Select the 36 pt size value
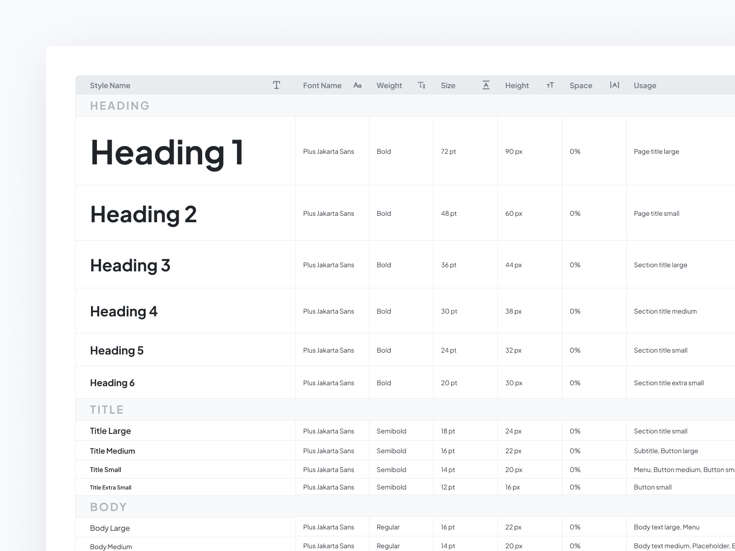The image size is (735, 551). pos(449,265)
